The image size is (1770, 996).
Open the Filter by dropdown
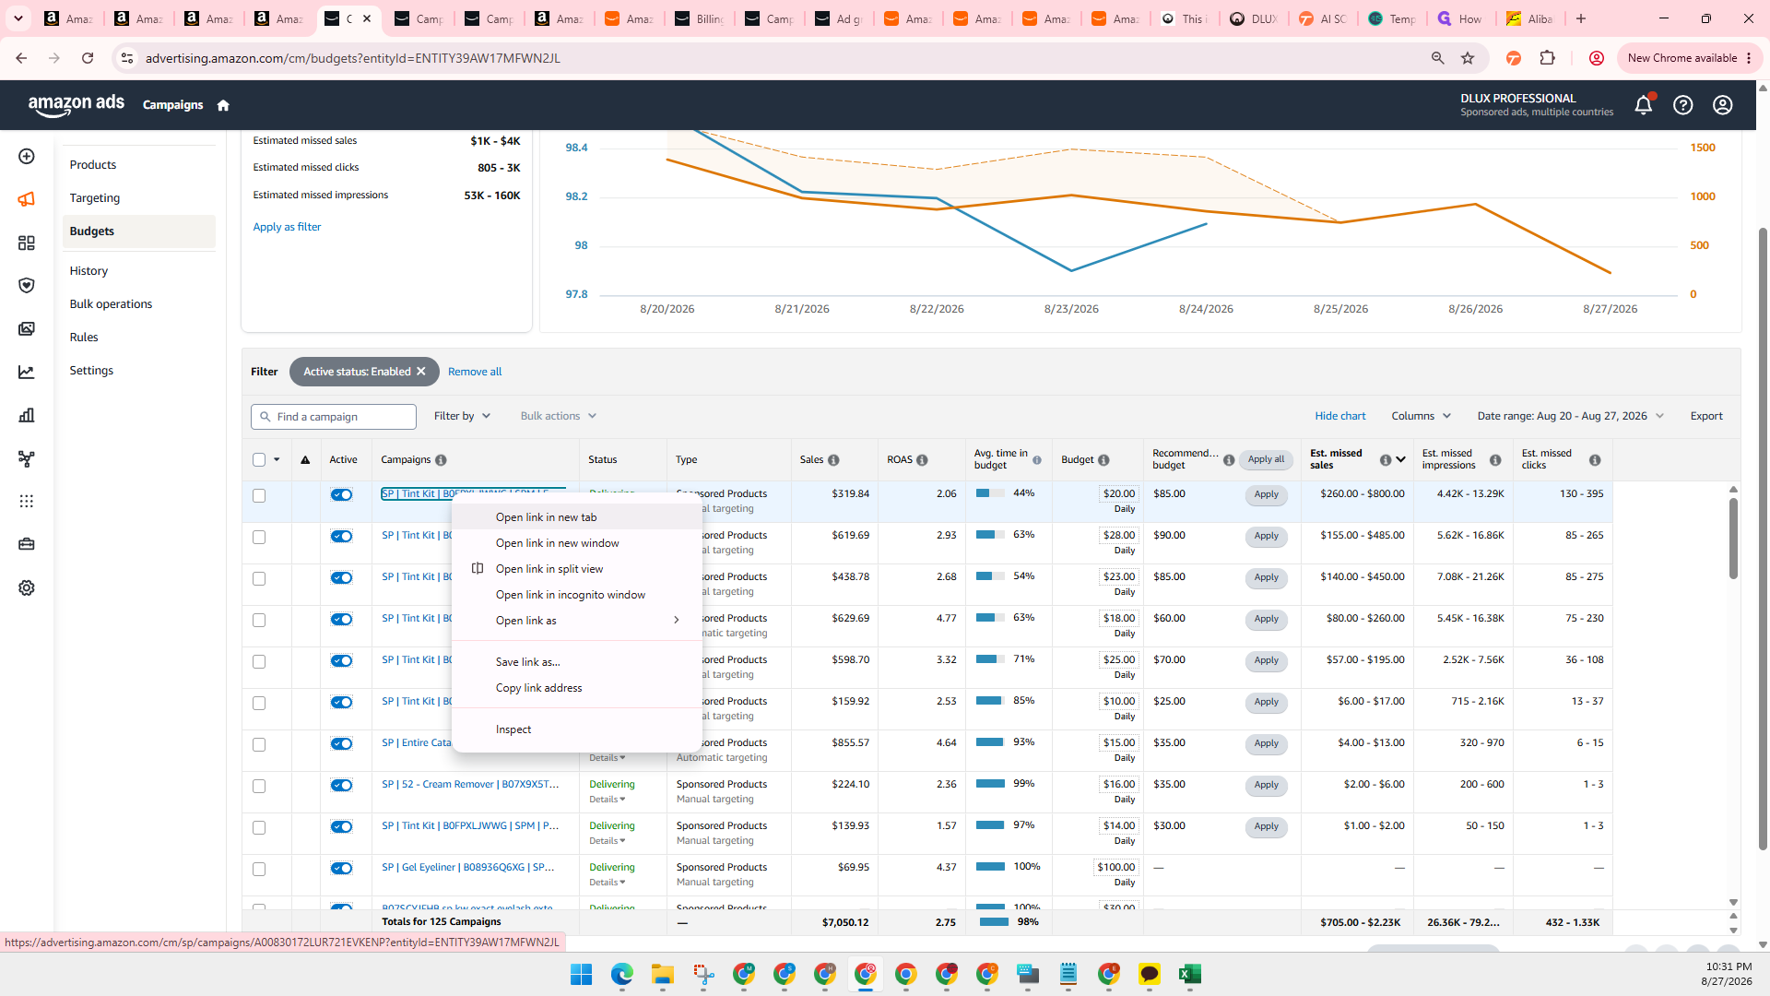tap(463, 416)
